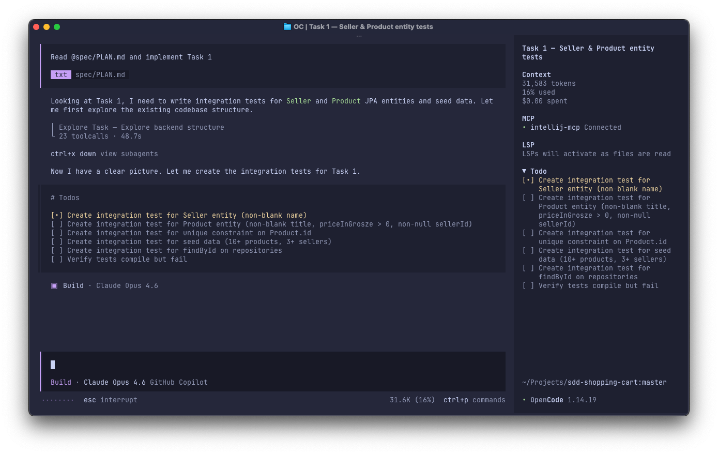This screenshot has height=454, width=718.
Task: Click the 'Now I have a clear picture' message line
Action: [x=206, y=171]
